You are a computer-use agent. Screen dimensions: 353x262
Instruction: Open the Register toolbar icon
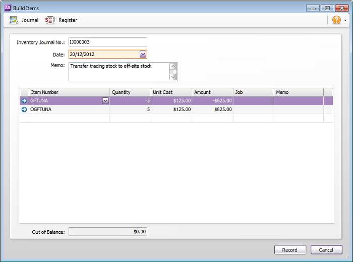pos(49,20)
